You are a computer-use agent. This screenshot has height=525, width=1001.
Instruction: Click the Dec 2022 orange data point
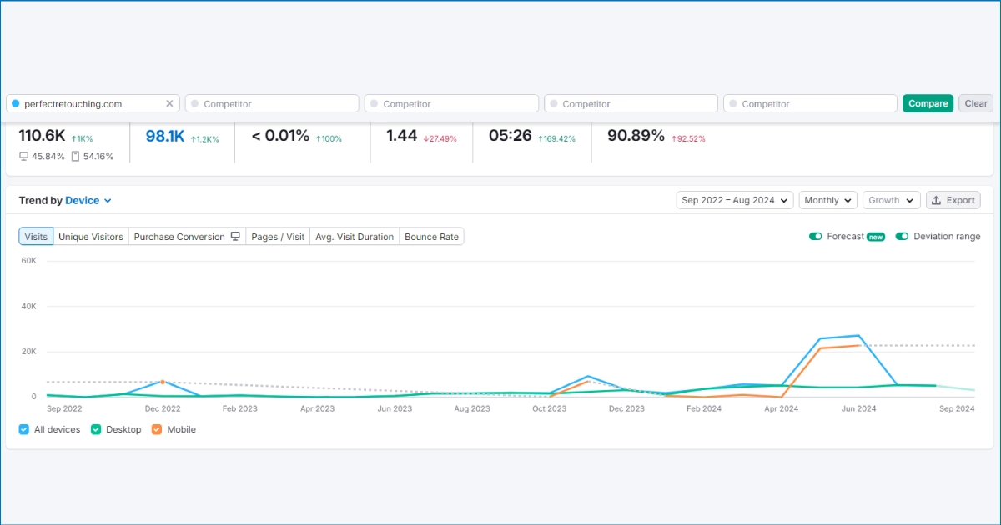(x=163, y=382)
